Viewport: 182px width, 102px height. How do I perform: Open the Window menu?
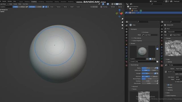coord(10,1)
